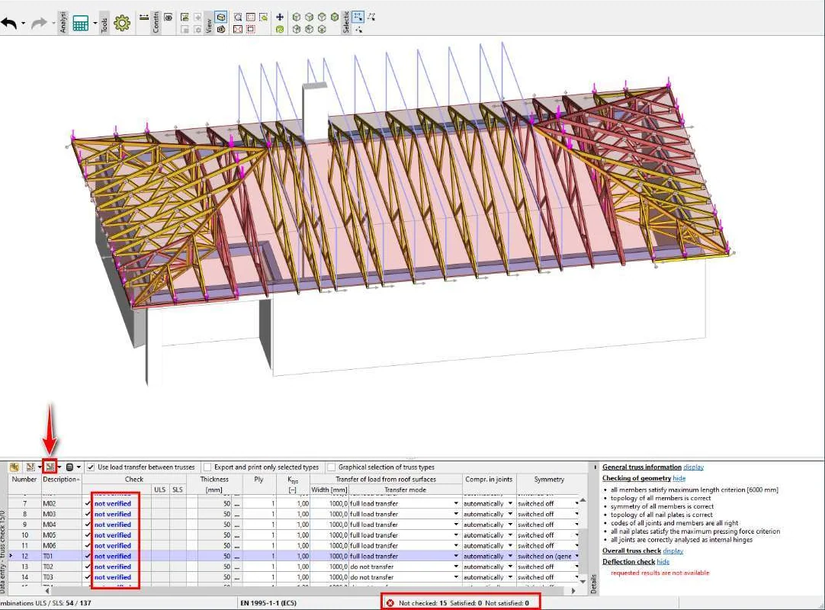Display General truss information
825x610 pixels.
693,467
